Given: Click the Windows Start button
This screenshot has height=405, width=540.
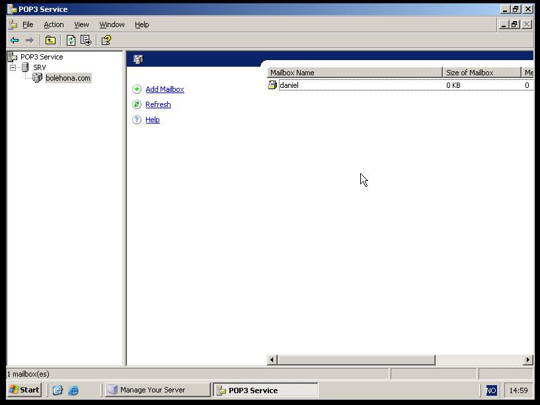Looking at the screenshot, I should pos(24,390).
